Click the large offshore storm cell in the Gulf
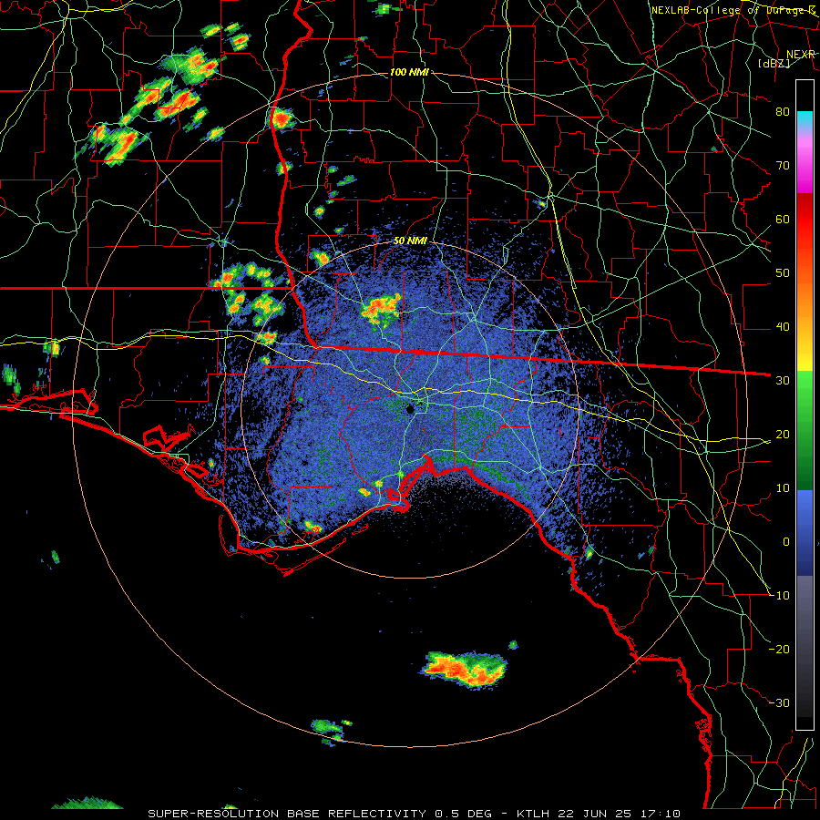The width and height of the screenshot is (820, 820). (464, 669)
